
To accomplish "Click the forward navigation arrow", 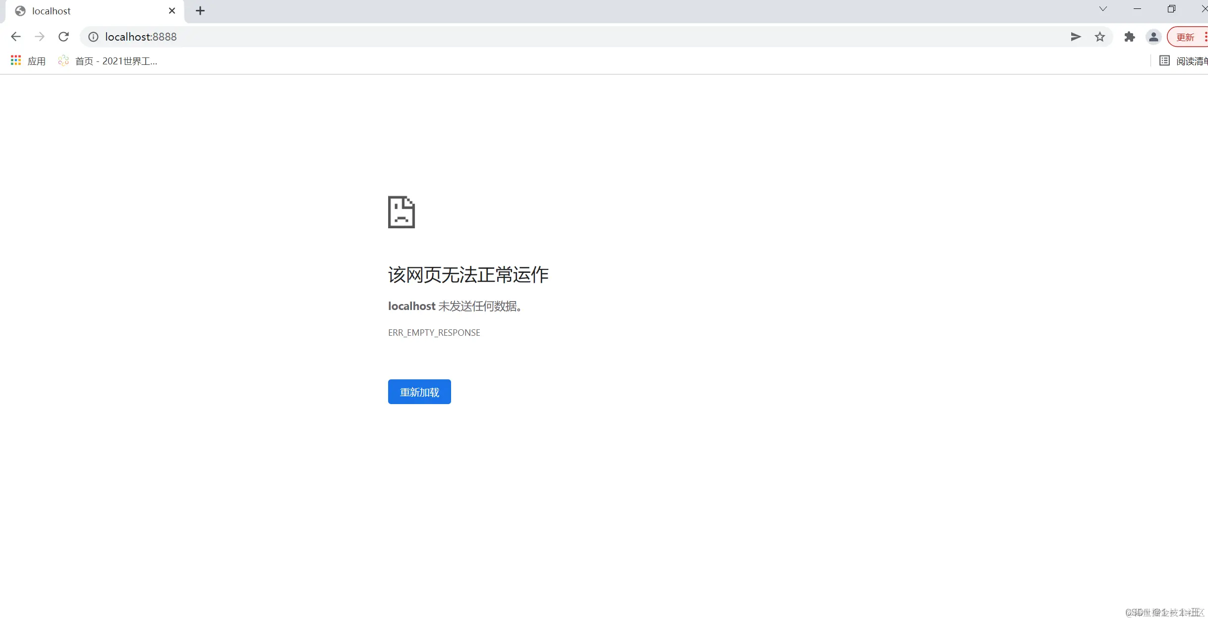I will [x=40, y=37].
